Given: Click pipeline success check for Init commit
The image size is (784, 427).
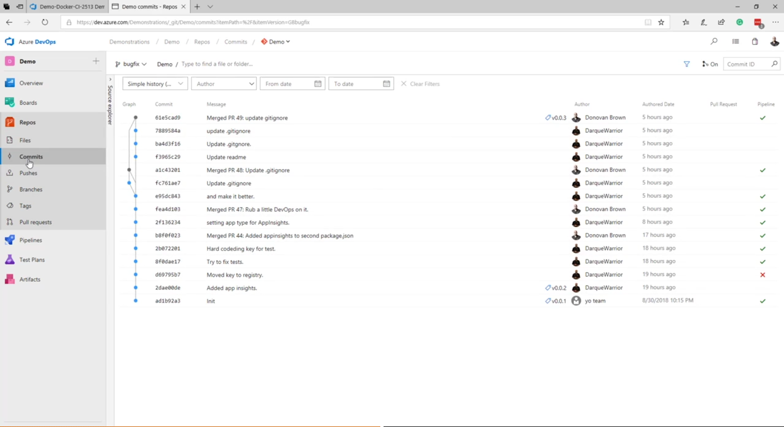Looking at the screenshot, I should click(x=762, y=301).
